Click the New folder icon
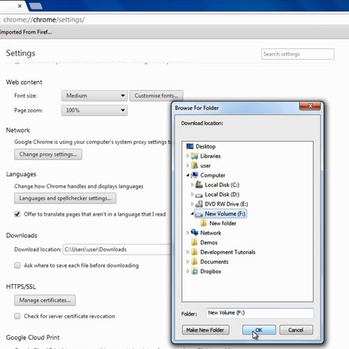Image resolution: width=349 pixels, height=349 pixels. point(204,223)
